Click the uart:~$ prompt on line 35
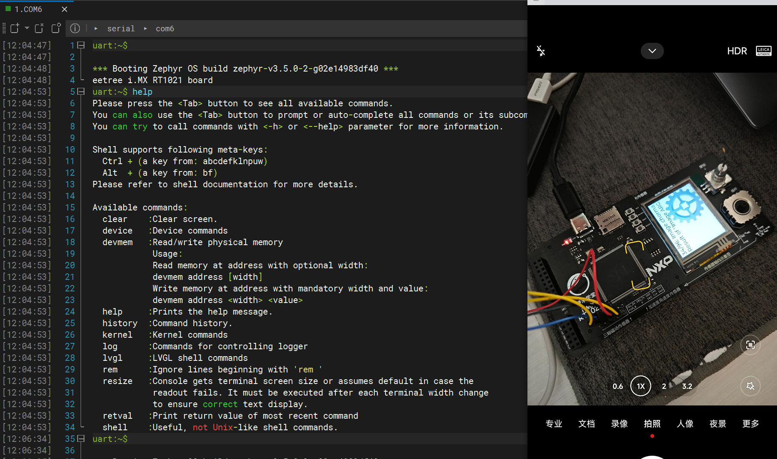This screenshot has height=459, width=777. click(110, 439)
